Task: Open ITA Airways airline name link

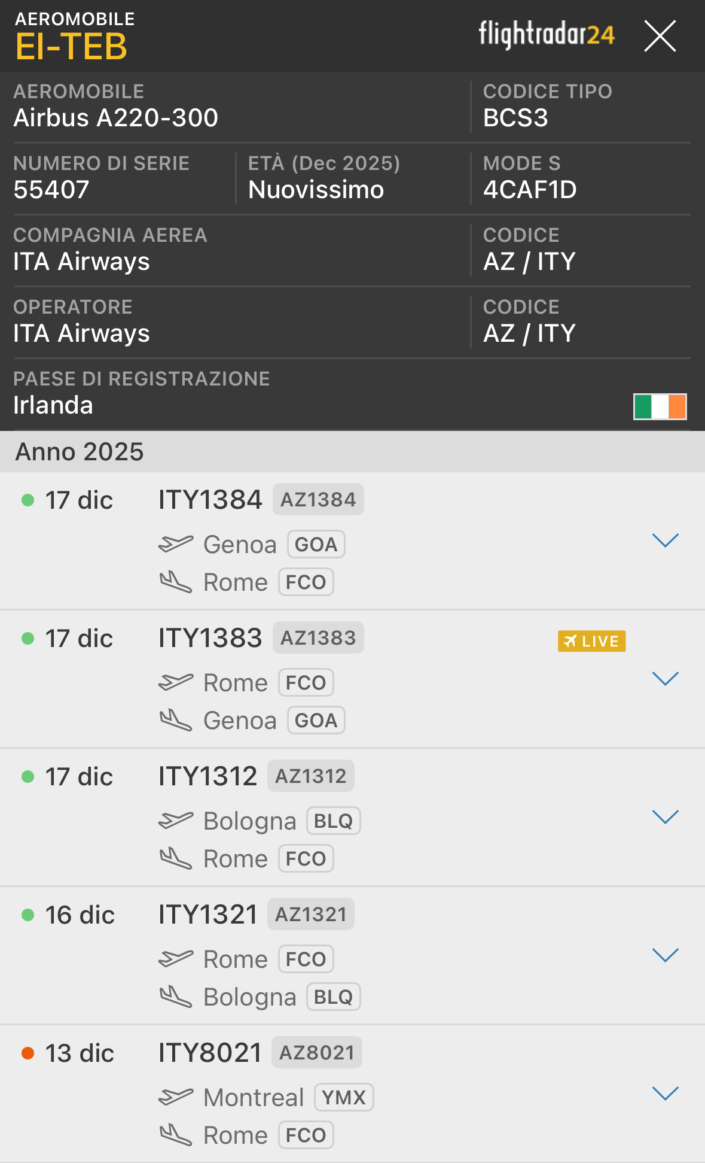Action: click(82, 262)
